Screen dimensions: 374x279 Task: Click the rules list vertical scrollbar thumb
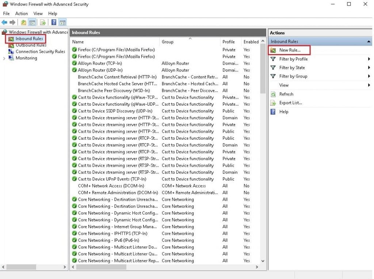263,69
